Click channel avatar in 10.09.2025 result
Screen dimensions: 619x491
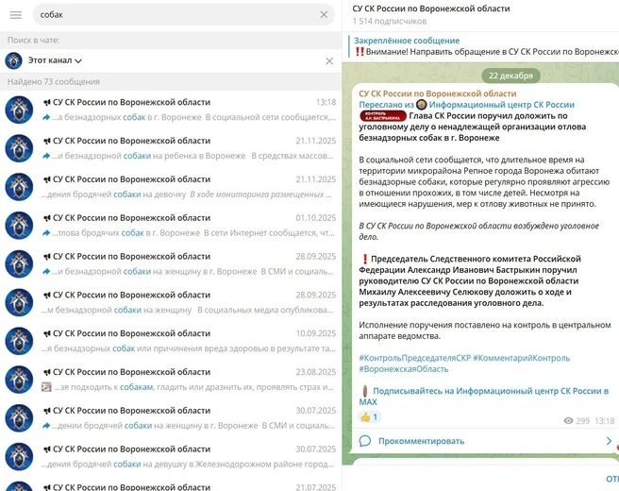click(19, 341)
